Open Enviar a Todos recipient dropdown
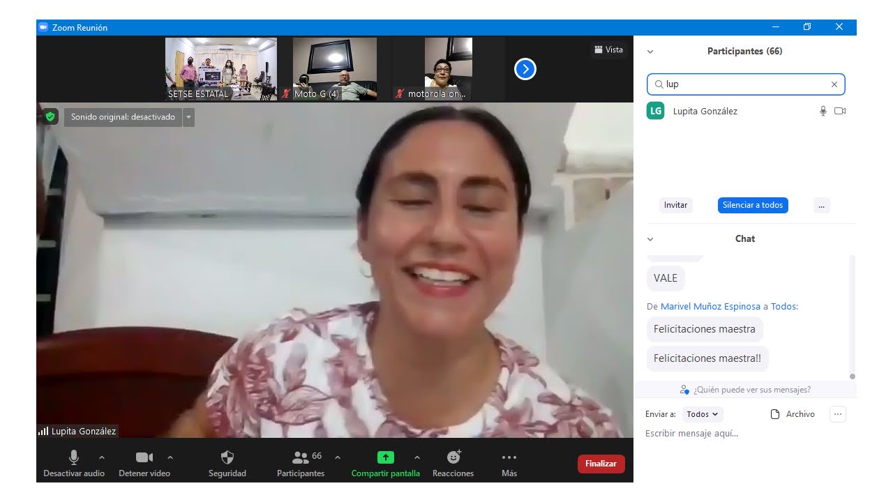 pos(703,414)
